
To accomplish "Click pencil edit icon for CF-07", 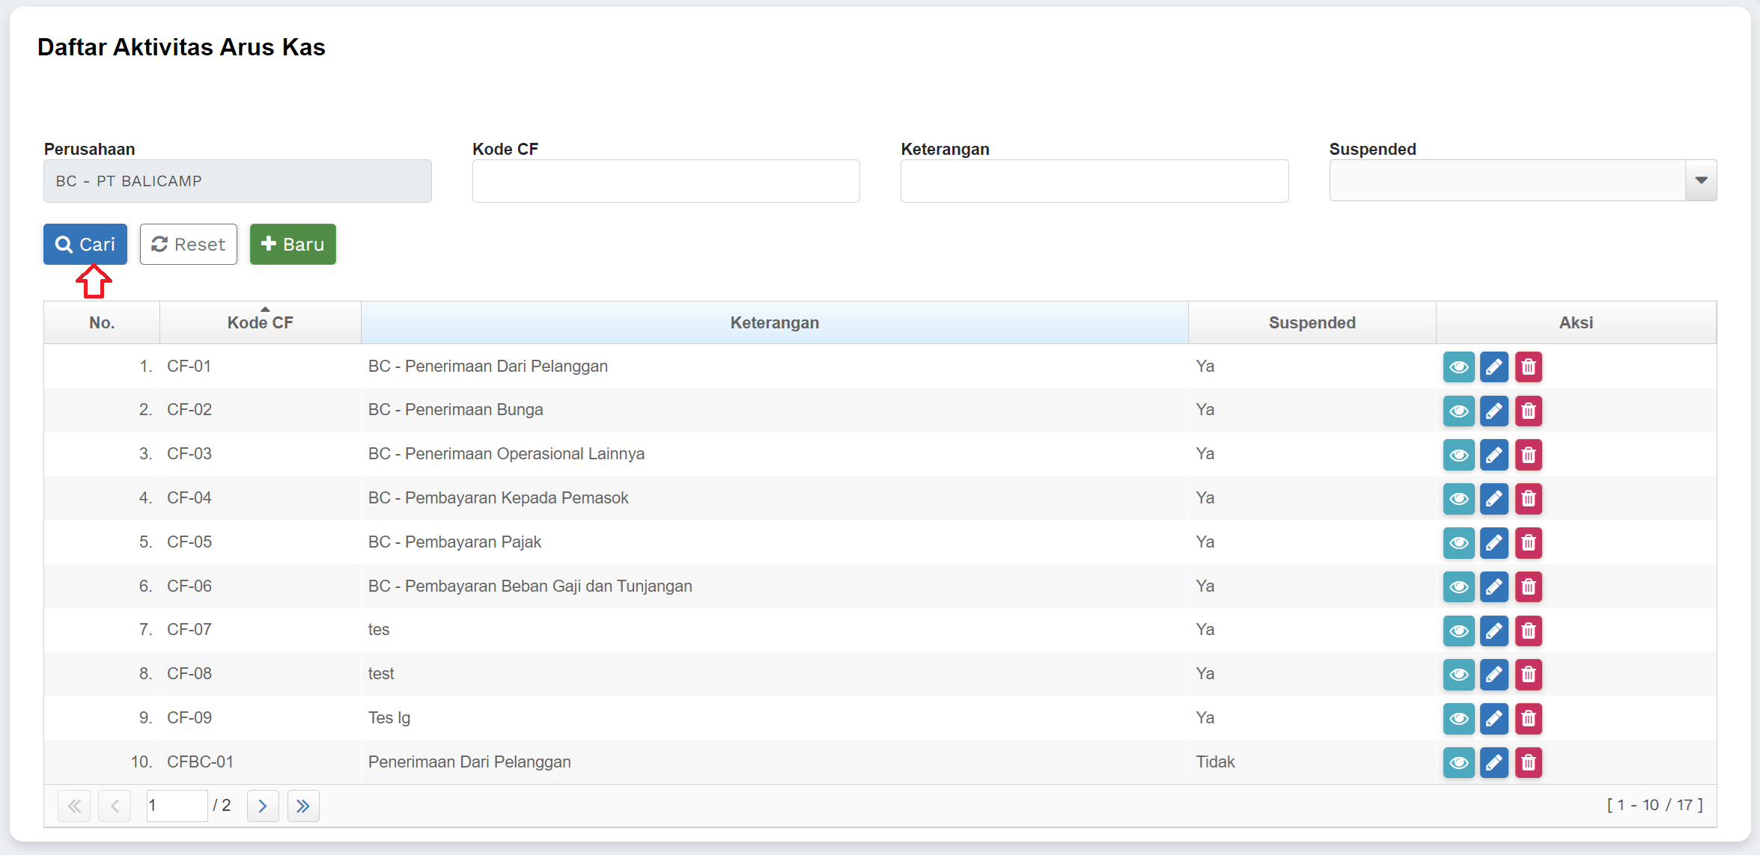I will point(1493,631).
